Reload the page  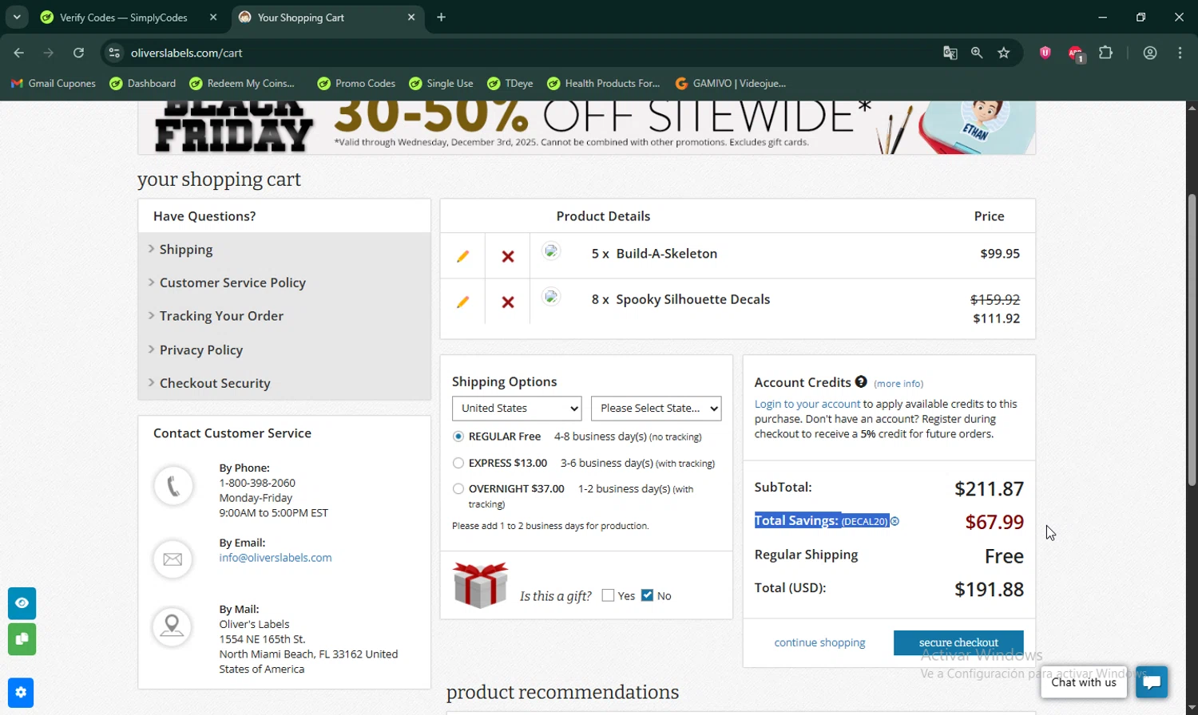coord(78,53)
